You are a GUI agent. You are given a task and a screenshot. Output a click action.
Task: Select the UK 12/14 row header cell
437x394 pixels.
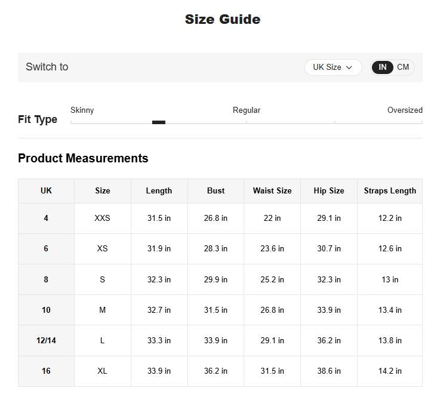(46, 341)
